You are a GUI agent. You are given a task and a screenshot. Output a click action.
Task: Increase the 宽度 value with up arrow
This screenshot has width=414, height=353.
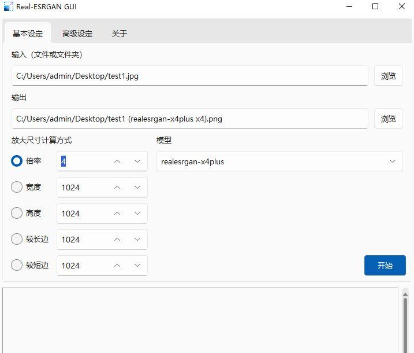coord(117,187)
